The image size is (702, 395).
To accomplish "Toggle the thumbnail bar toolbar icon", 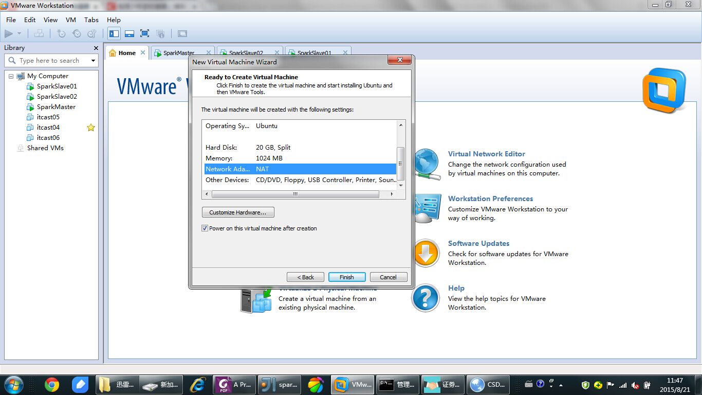I will pyautogui.click(x=130, y=33).
